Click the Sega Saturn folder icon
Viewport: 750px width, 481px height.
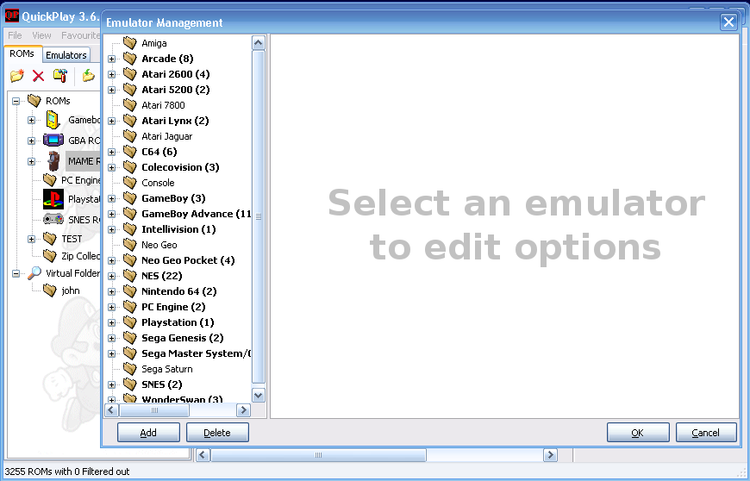129,369
